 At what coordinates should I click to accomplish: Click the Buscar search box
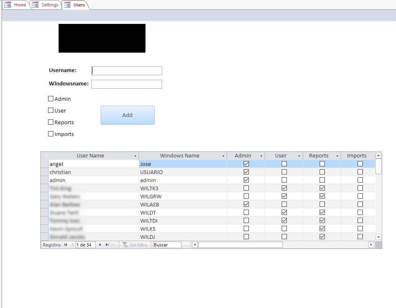tap(167, 245)
